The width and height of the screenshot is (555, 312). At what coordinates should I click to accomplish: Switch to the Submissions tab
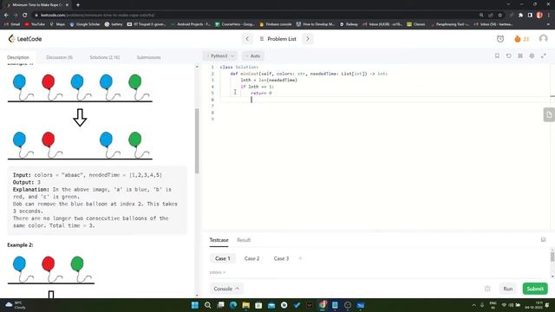(148, 57)
